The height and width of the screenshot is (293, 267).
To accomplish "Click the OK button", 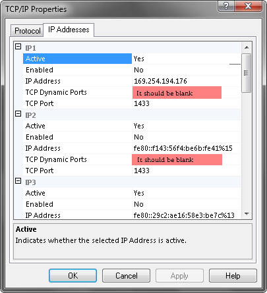I will (73, 275).
